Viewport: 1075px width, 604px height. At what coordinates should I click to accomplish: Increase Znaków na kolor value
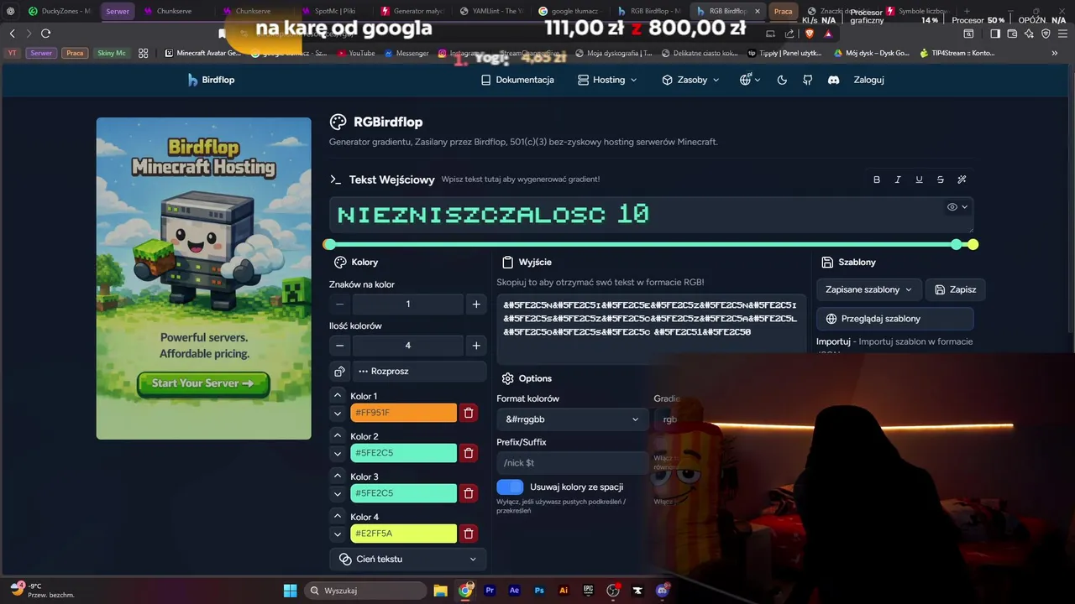(x=476, y=305)
